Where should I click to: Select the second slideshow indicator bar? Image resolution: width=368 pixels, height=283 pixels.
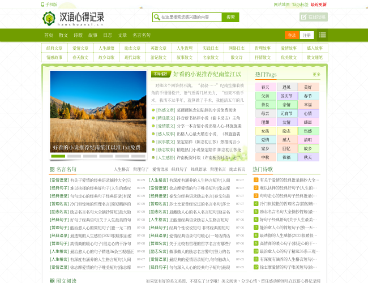click(x=74, y=156)
